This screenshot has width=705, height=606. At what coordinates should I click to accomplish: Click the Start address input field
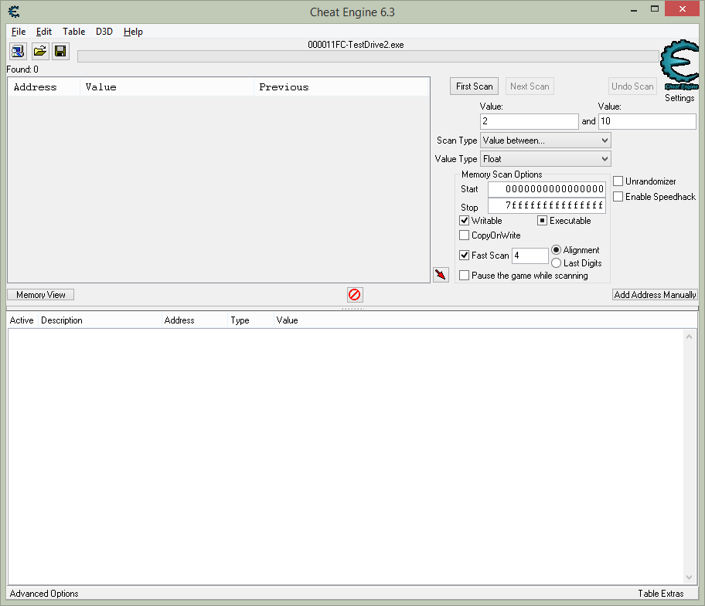(547, 189)
